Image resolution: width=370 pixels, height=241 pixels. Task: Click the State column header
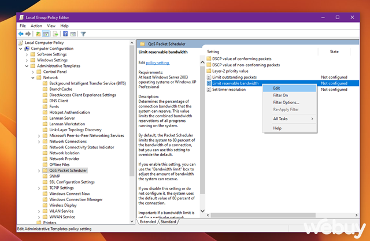pyautogui.click(x=334, y=51)
